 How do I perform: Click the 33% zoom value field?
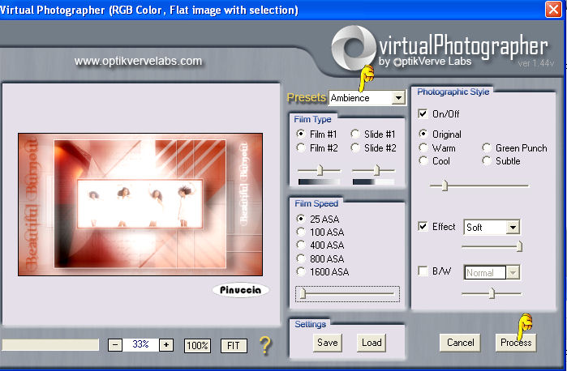tap(140, 345)
